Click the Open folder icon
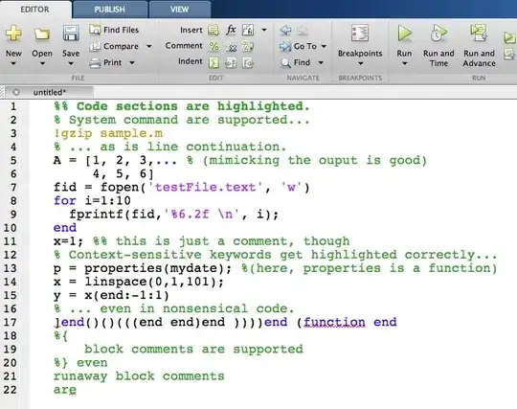The image size is (517, 409). [42, 34]
